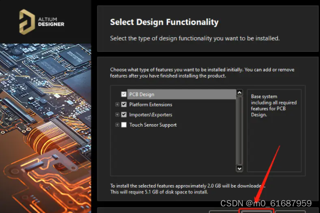Click the feature list scroll up arrow
The image size is (320, 213).
pyautogui.click(x=240, y=93)
